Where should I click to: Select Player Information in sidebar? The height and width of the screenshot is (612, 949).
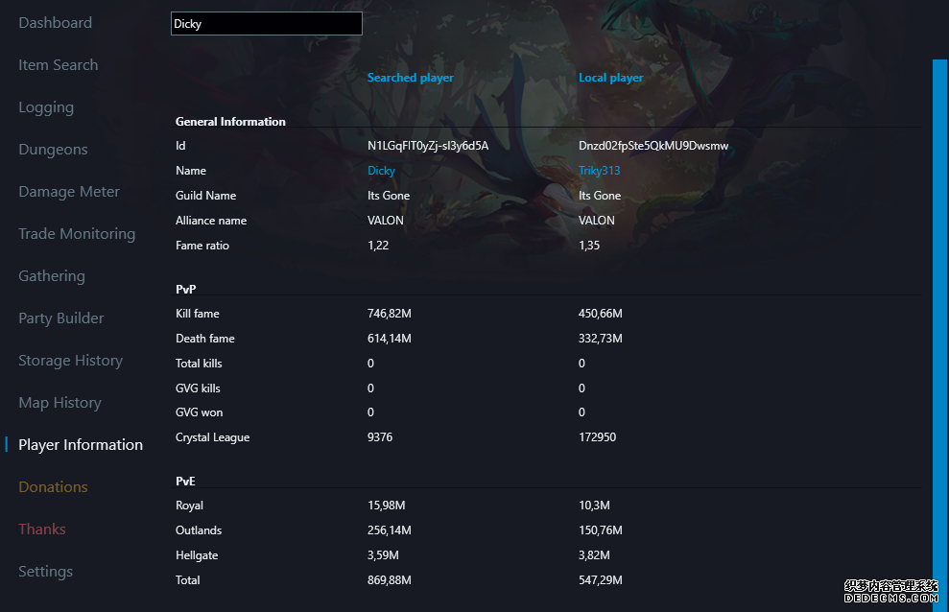[x=81, y=445]
